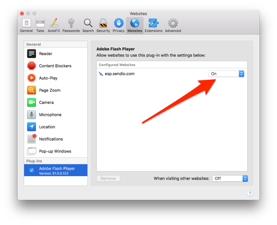
Task: Open the 'When visiting other websites' Off dropdown
Action: 230,178
